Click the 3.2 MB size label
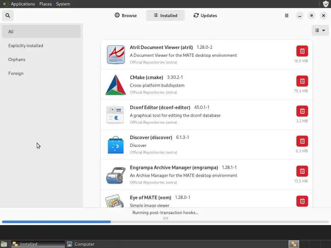The width and height of the screenshot is (331, 248). point(302,121)
